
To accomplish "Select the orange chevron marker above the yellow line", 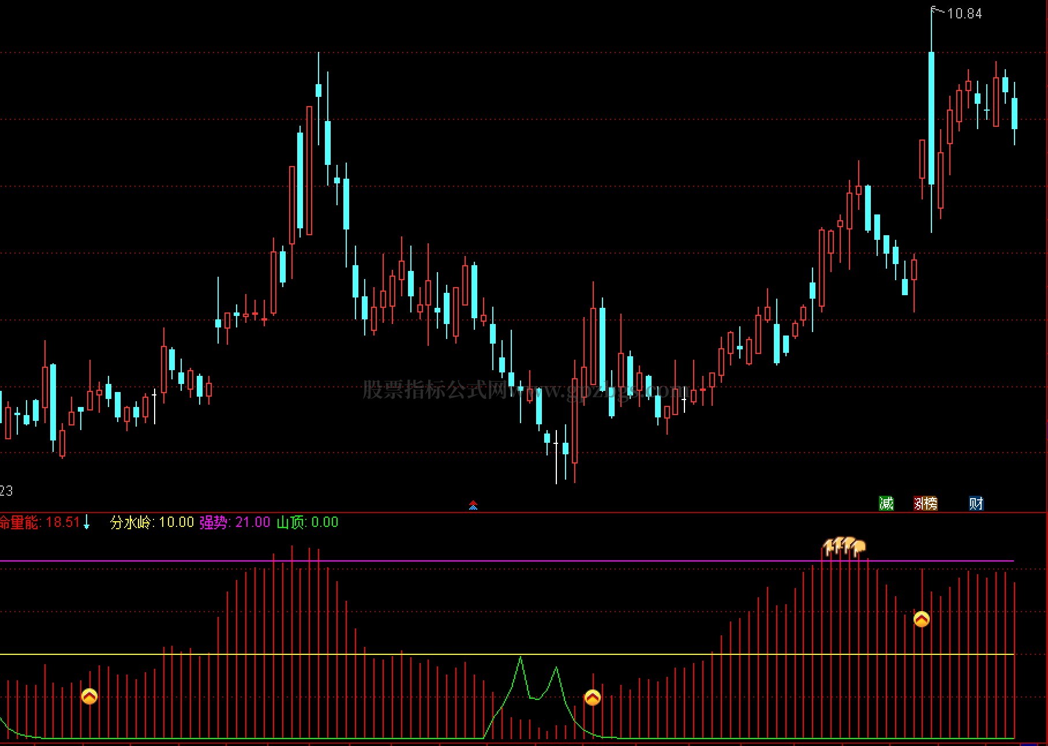I will [x=922, y=619].
